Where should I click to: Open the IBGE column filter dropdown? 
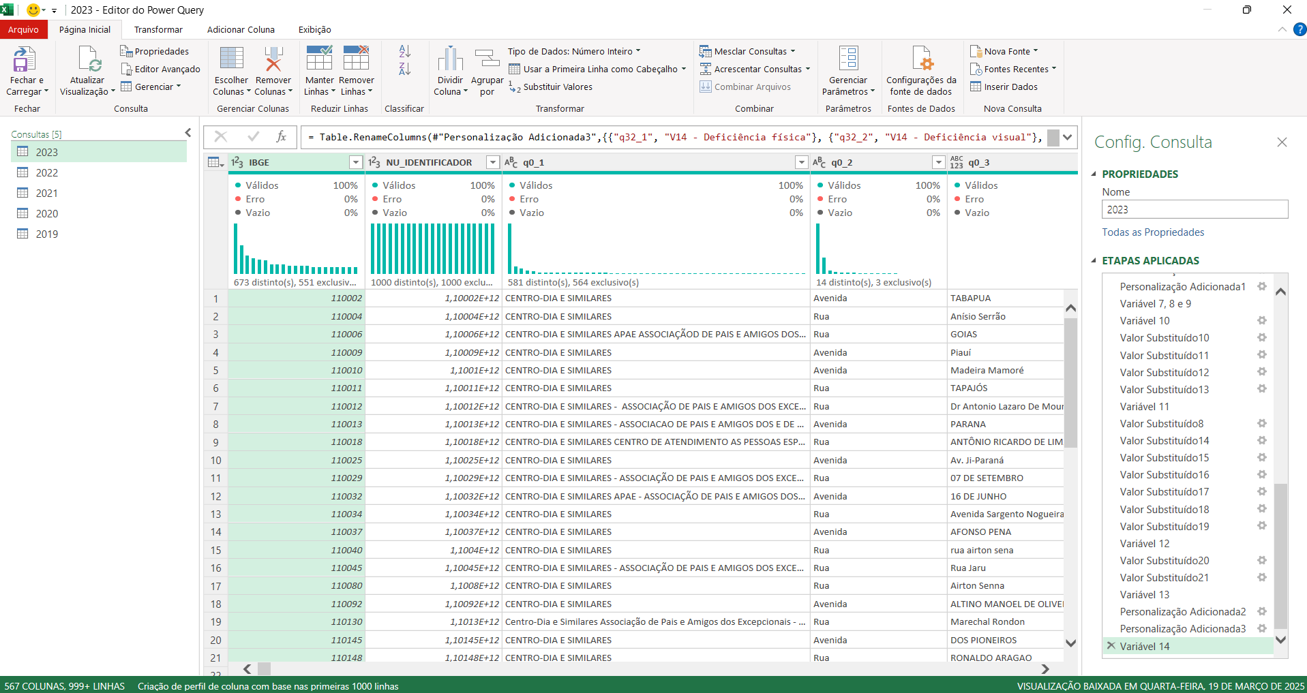click(x=356, y=162)
